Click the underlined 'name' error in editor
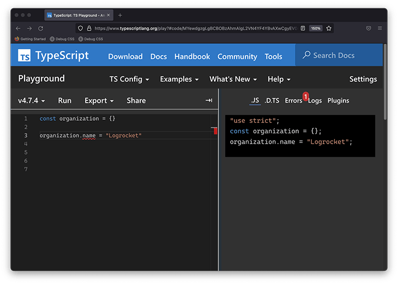 (x=89, y=135)
